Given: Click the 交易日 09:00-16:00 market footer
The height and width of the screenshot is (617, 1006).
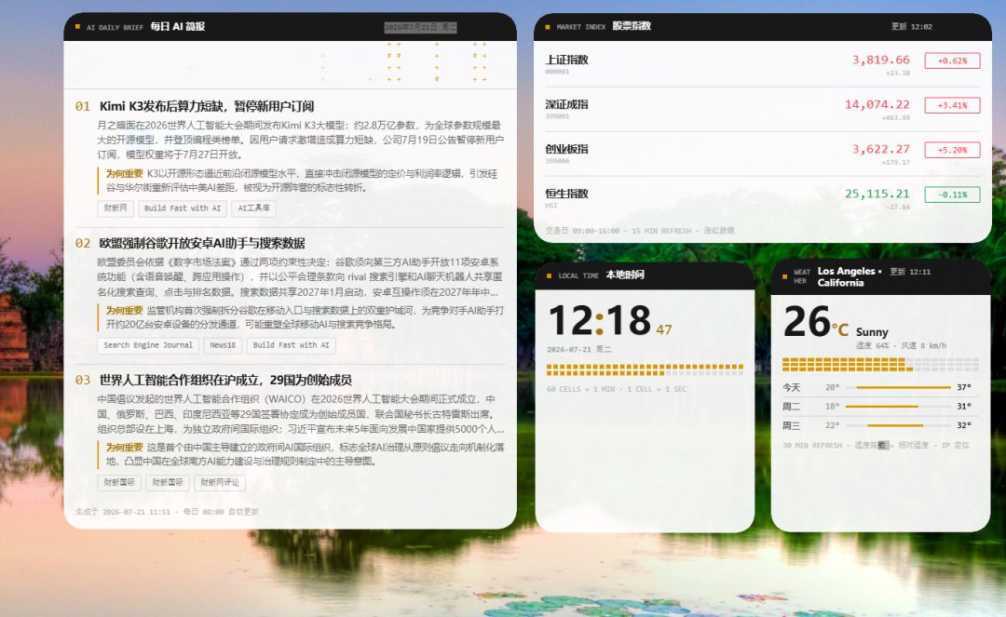Looking at the screenshot, I should pos(640,231).
